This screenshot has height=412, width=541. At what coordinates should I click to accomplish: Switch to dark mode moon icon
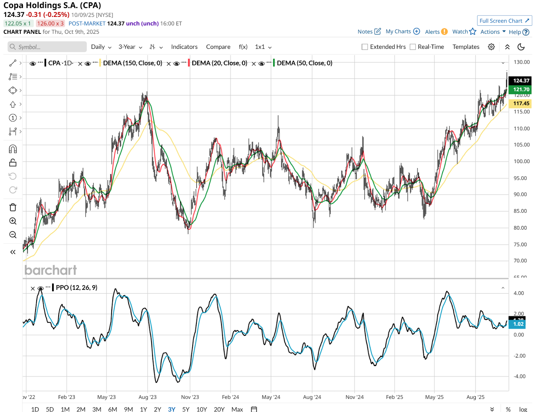click(521, 47)
